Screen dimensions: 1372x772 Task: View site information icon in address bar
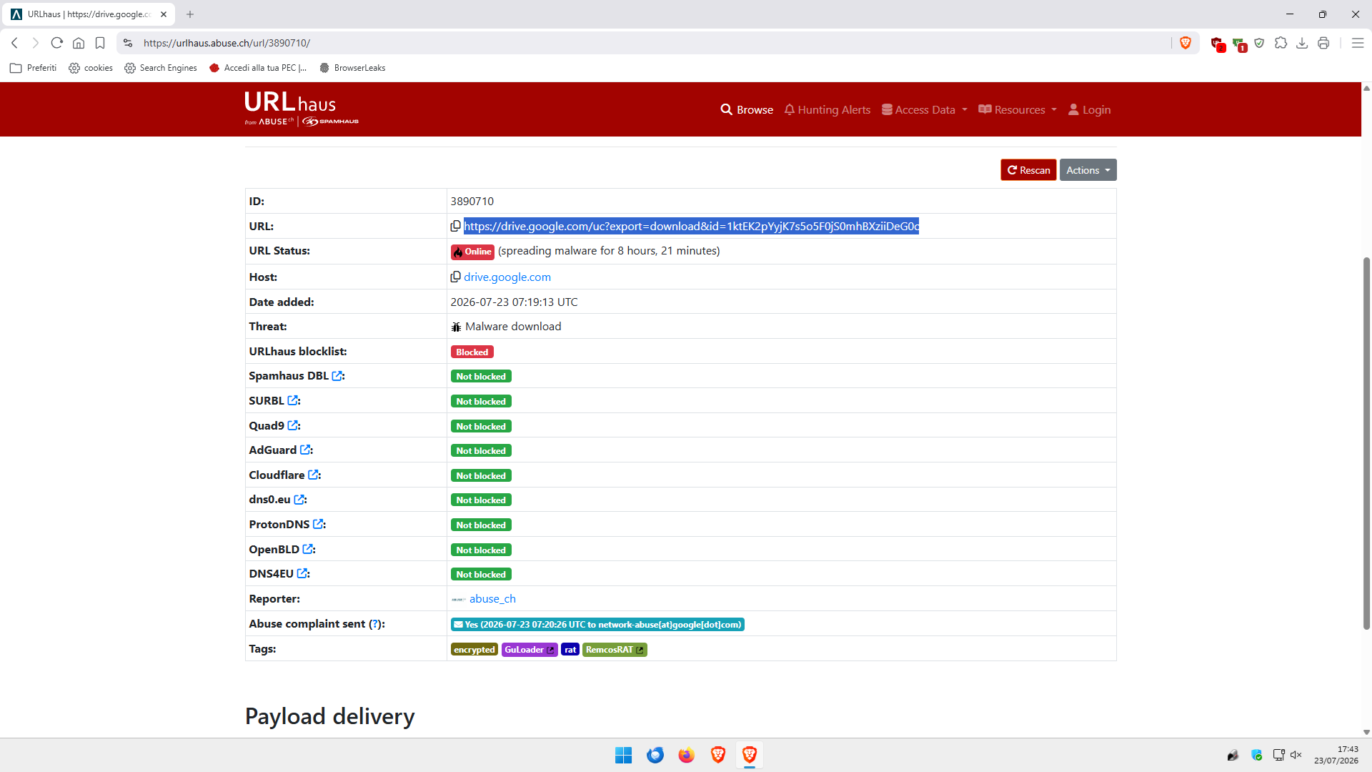(128, 43)
